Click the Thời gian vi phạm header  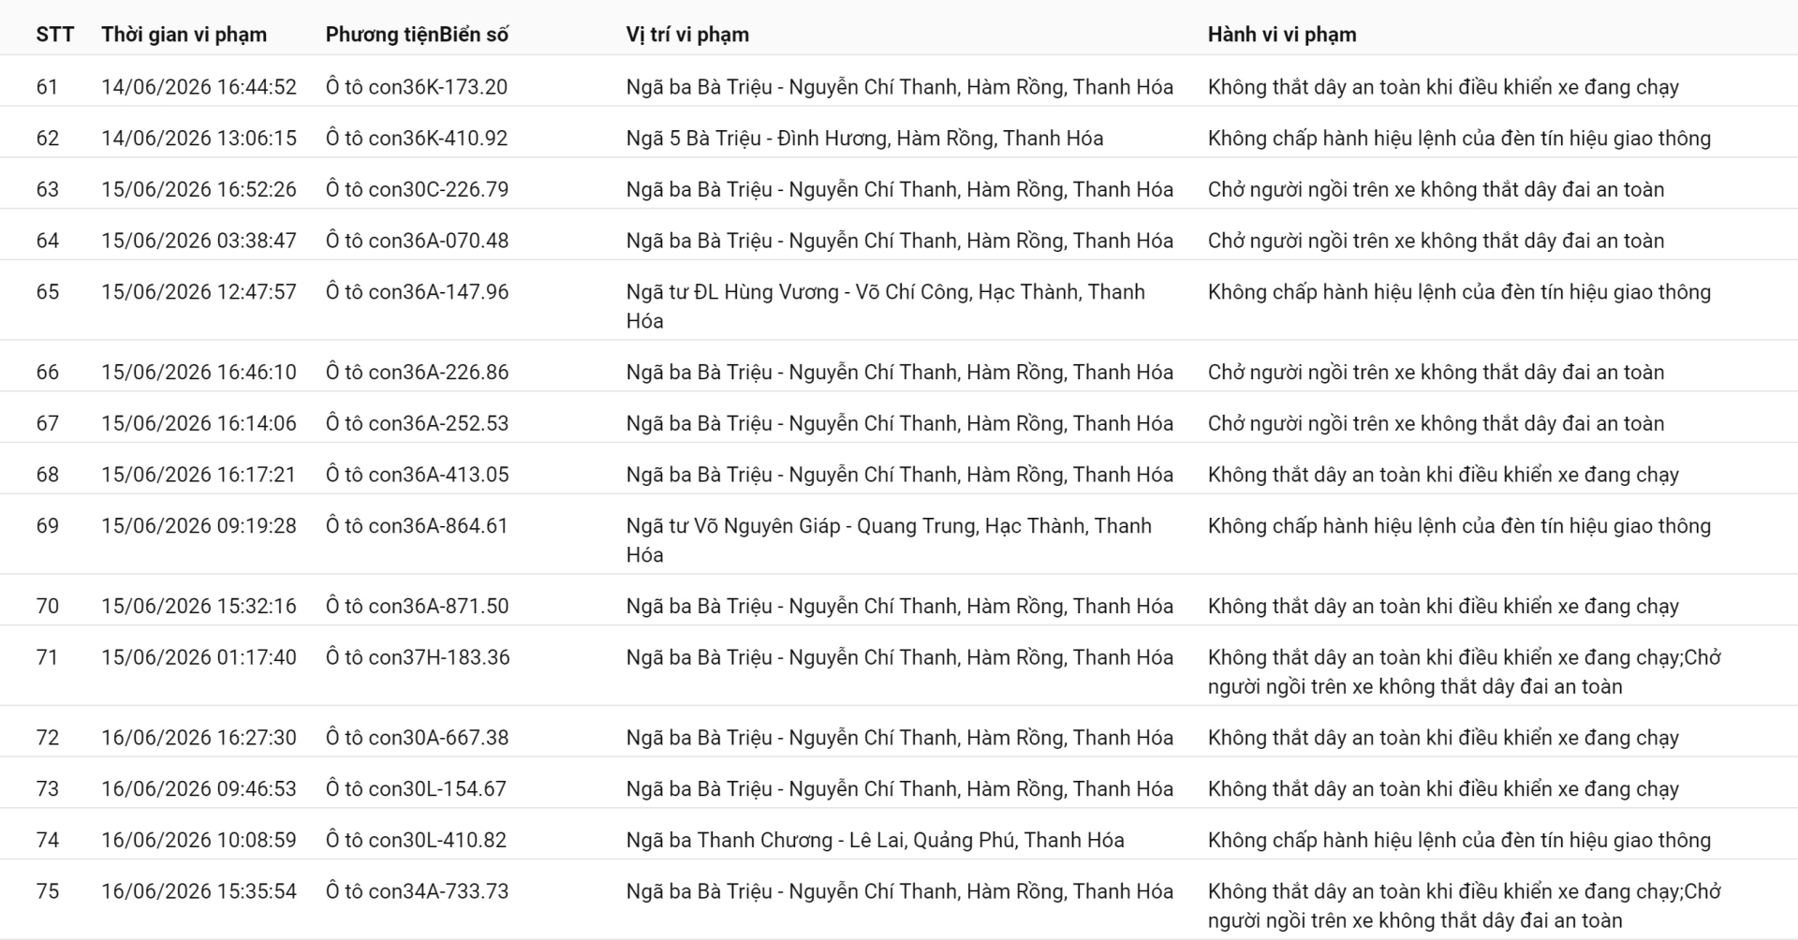[x=184, y=35]
